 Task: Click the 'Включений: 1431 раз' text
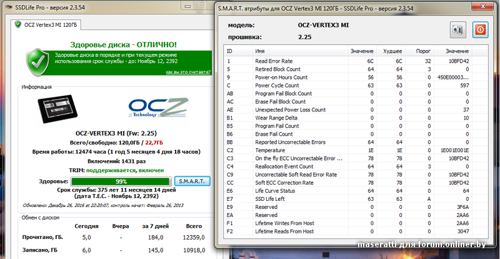116,161
